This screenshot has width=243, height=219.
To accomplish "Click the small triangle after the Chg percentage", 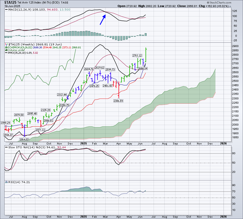I will tap(230, 6).
